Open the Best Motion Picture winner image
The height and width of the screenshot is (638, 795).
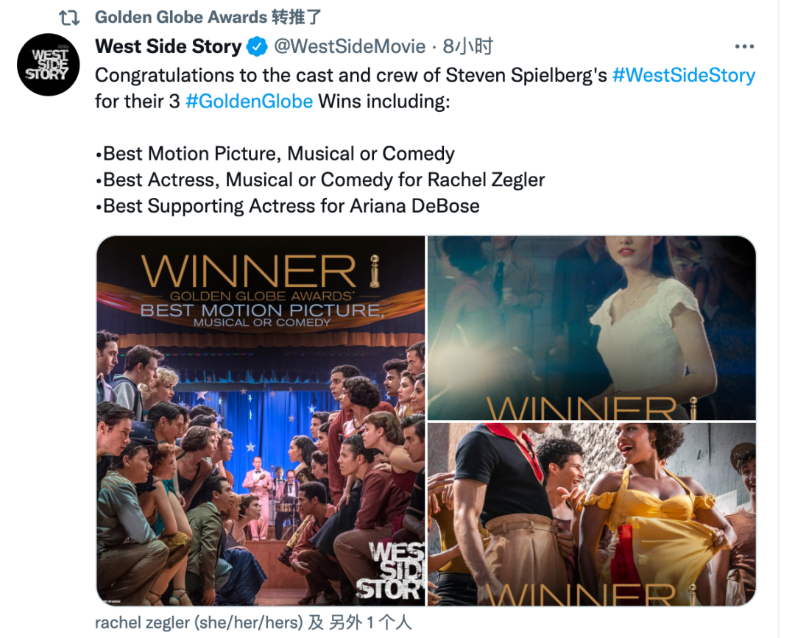tap(261, 421)
